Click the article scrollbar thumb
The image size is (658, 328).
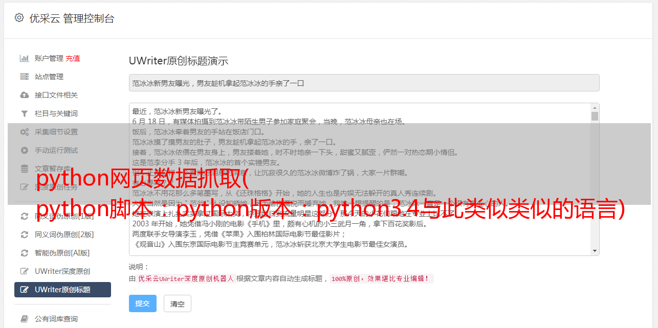coord(595,116)
